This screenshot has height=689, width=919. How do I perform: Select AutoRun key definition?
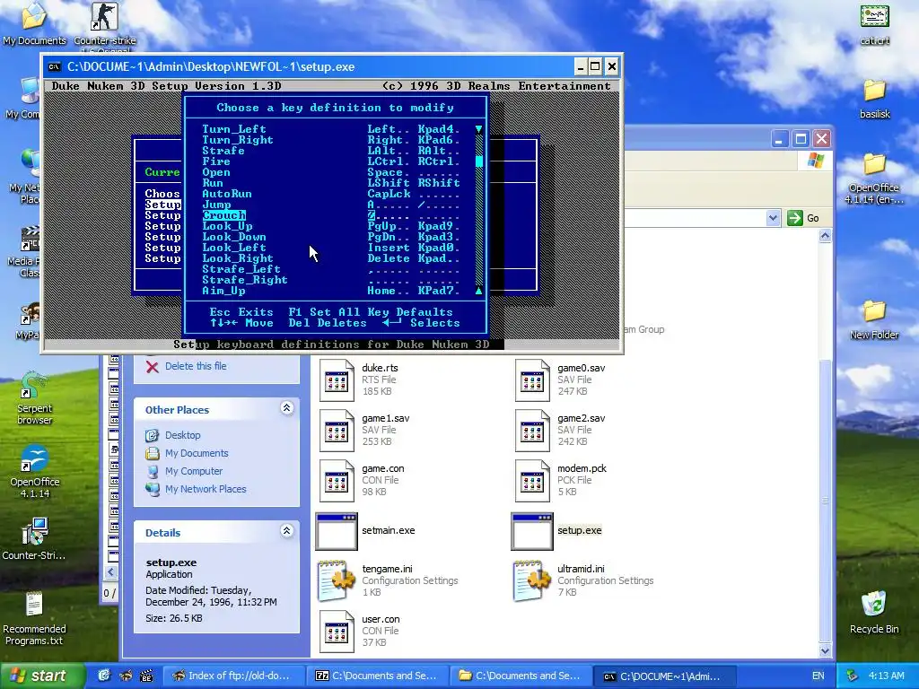click(227, 194)
